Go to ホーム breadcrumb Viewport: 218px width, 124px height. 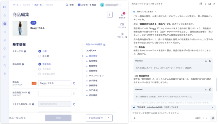click(16, 5)
